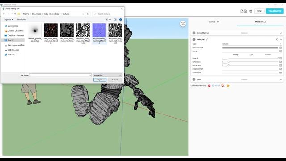Toggle the preview pane in dialog
This screenshot has height=161, width=286.
[115, 20]
